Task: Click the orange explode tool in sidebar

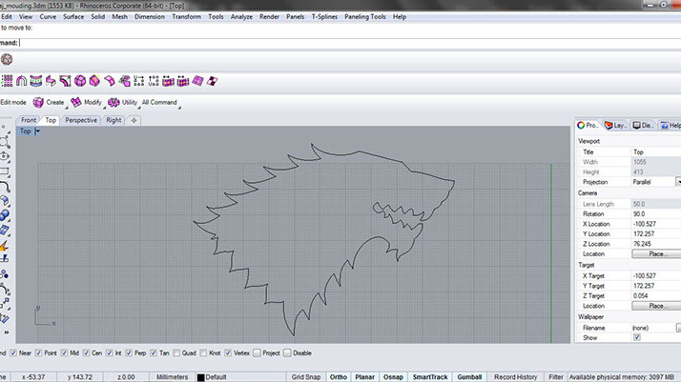Action: coord(5,246)
